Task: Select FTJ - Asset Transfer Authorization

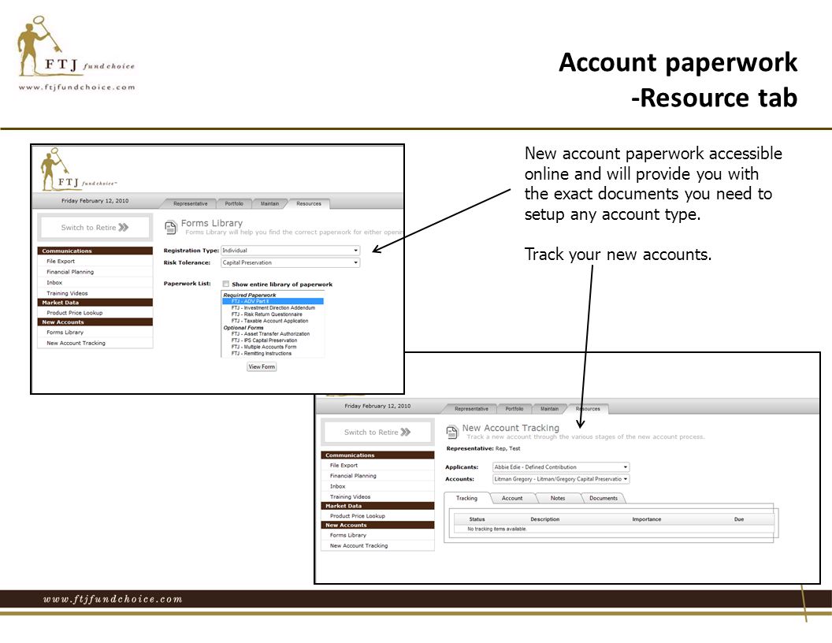Action: [x=270, y=333]
